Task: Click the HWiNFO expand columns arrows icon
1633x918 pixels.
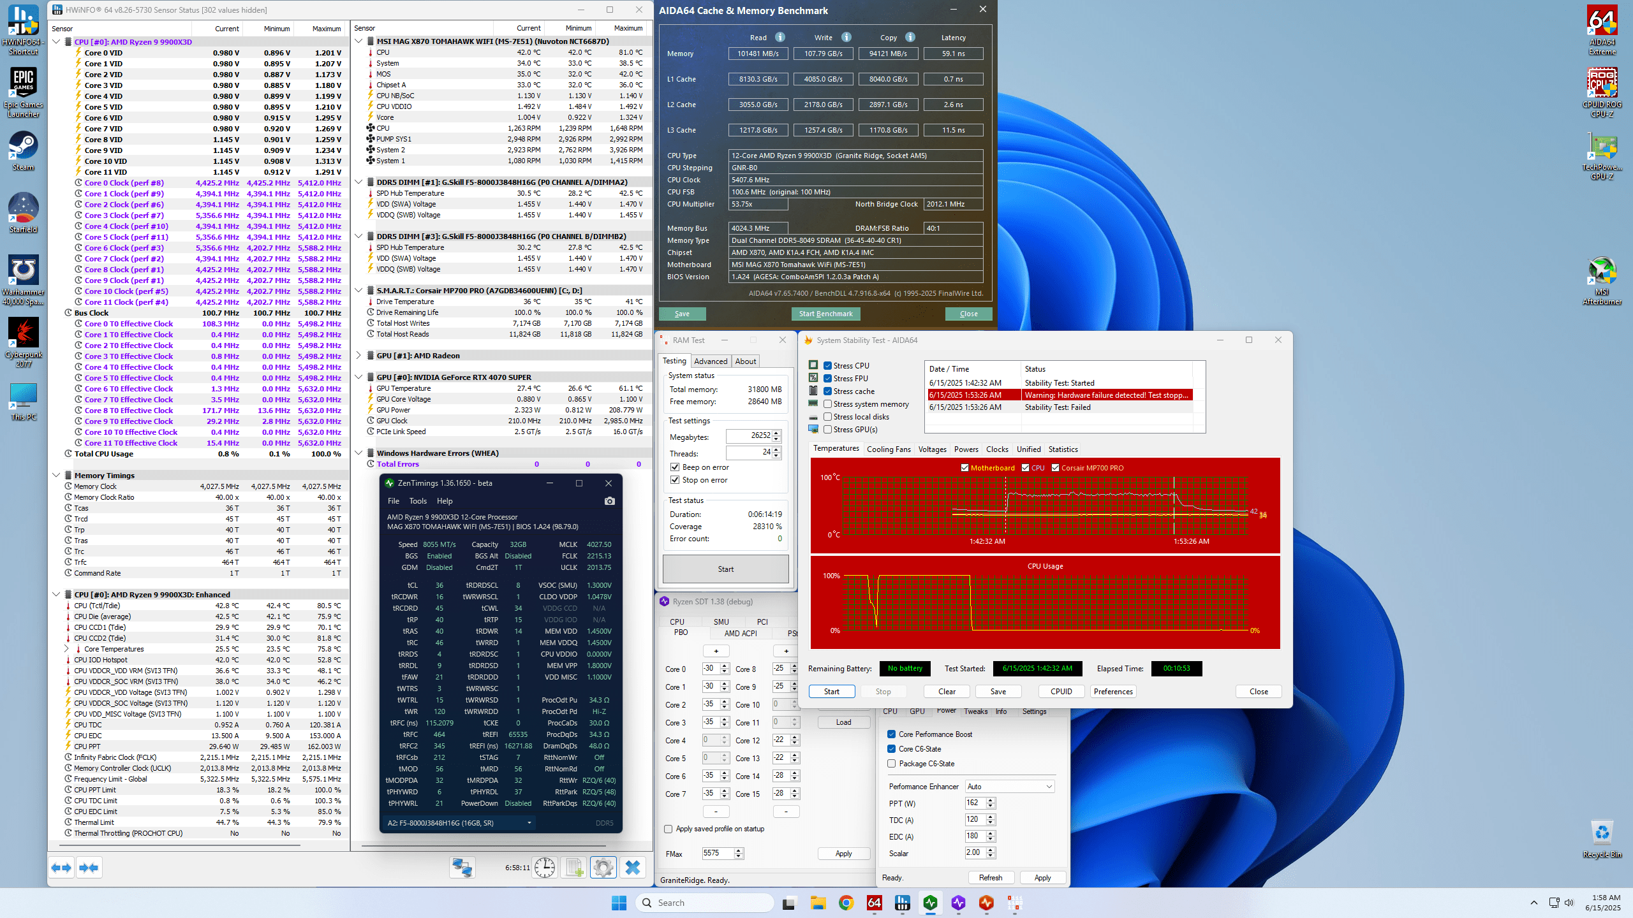Action: coord(62,868)
